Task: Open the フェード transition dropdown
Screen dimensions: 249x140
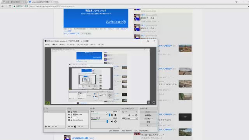Action: [x=130, y=112]
